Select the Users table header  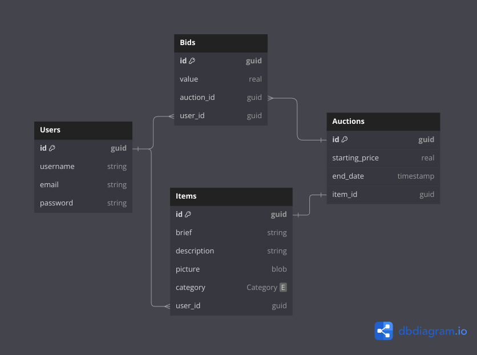click(83, 130)
